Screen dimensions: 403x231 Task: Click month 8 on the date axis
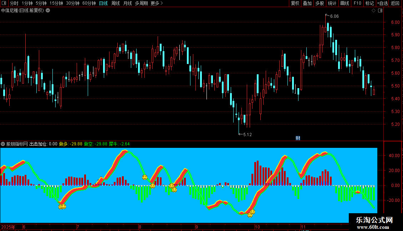140,227
